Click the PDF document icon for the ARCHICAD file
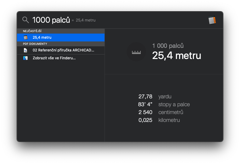 tap(25, 50)
